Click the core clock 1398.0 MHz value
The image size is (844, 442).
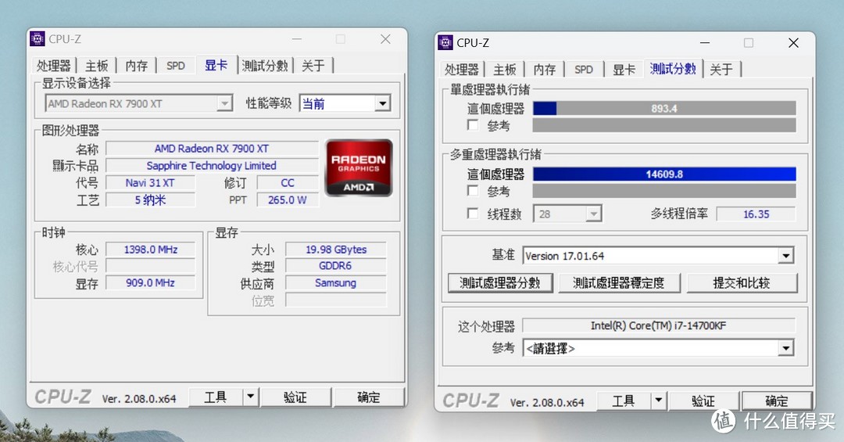click(151, 250)
